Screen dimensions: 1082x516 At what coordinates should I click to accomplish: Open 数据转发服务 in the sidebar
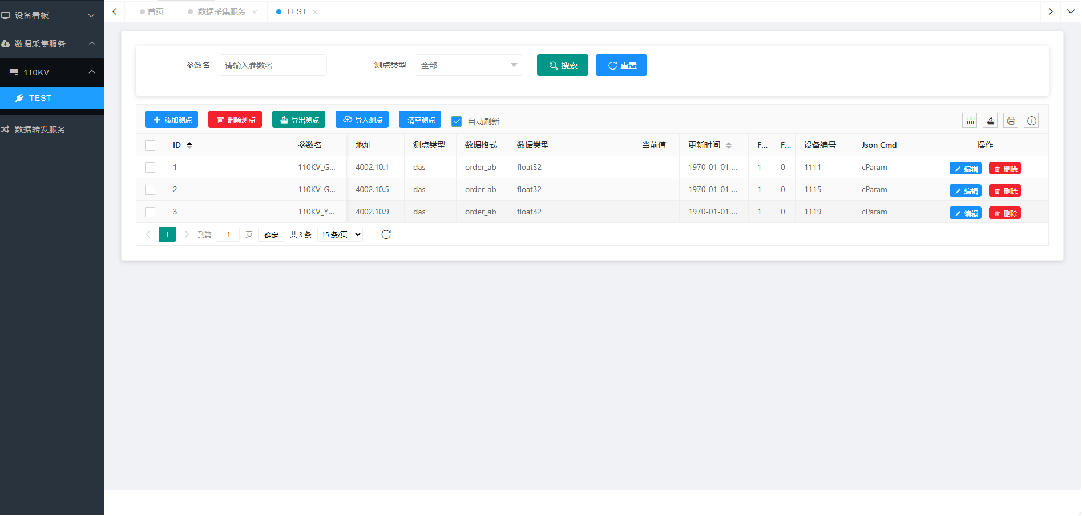[40, 129]
